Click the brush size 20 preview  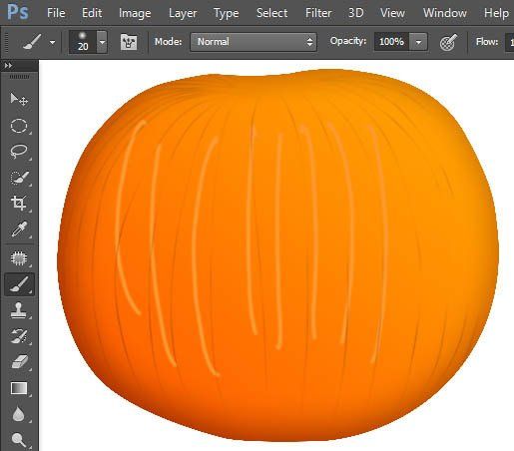coord(83,42)
